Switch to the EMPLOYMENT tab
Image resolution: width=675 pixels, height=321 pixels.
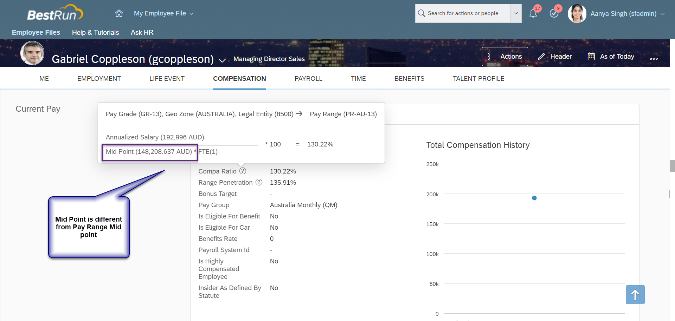click(99, 79)
